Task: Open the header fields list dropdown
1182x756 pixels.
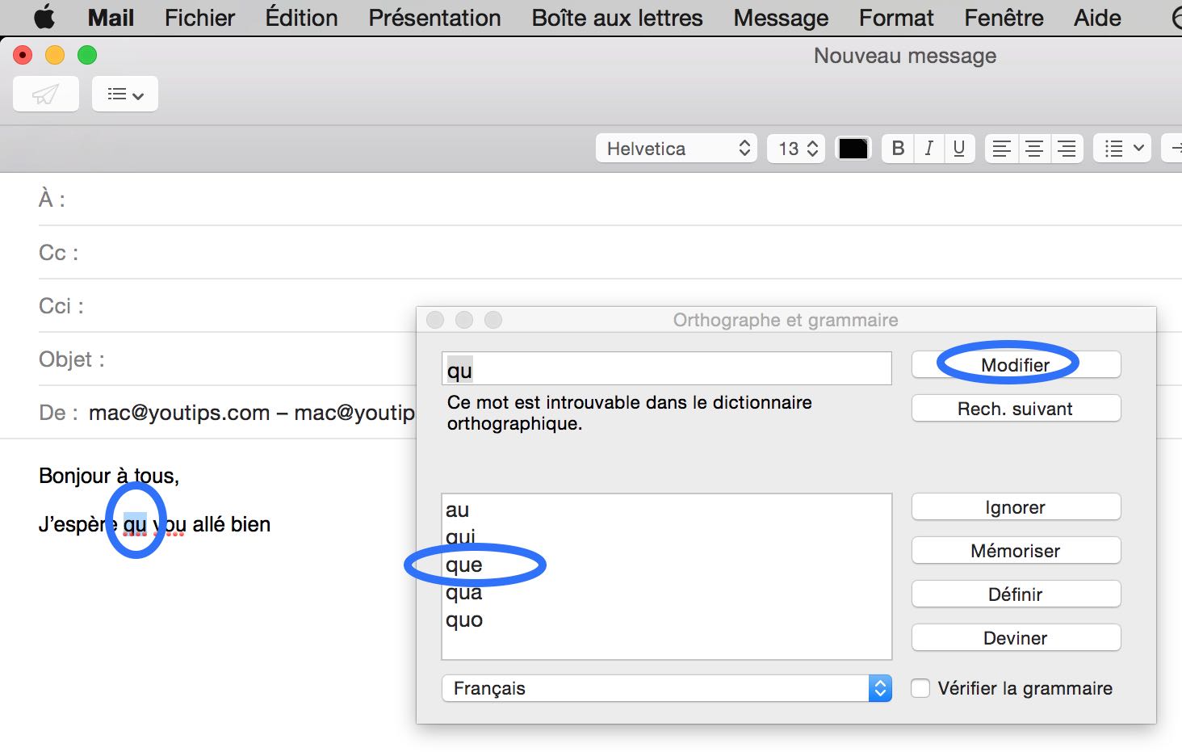Action: [x=125, y=94]
